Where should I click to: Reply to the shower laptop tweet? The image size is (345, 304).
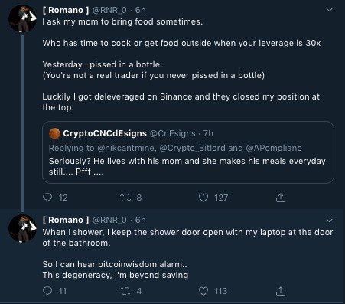pyautogui.click(x=47, y=291)
